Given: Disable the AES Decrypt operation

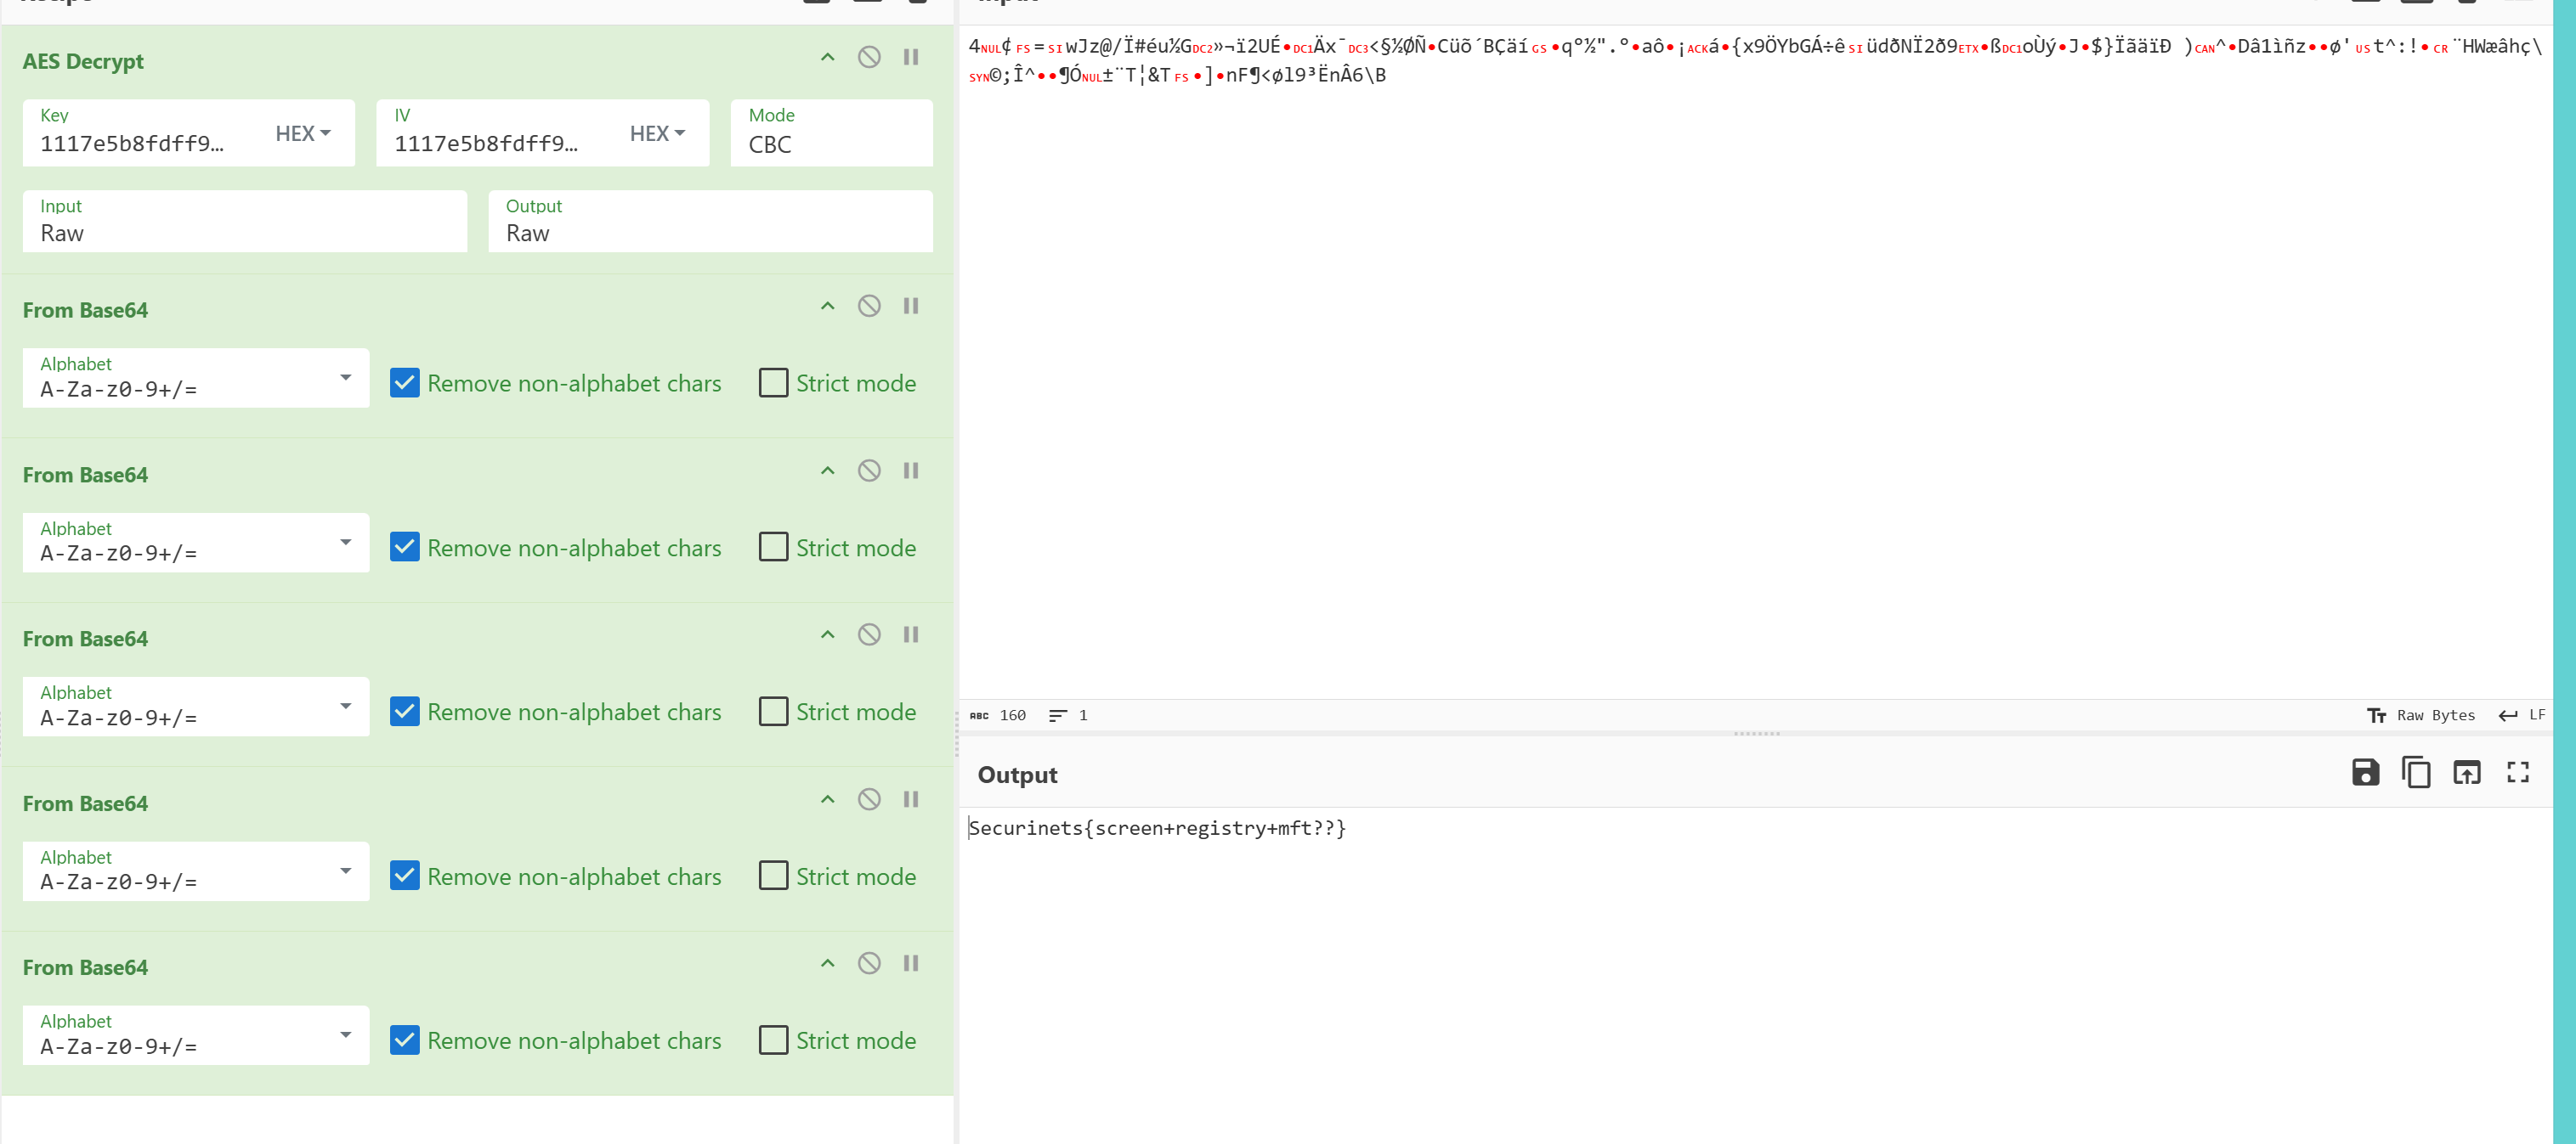Looking at the screenshot, I should pos(868,57).
